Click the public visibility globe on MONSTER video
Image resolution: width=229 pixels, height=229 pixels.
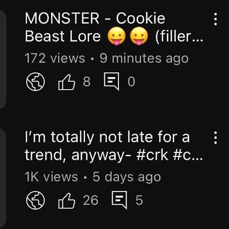[36, 81]
